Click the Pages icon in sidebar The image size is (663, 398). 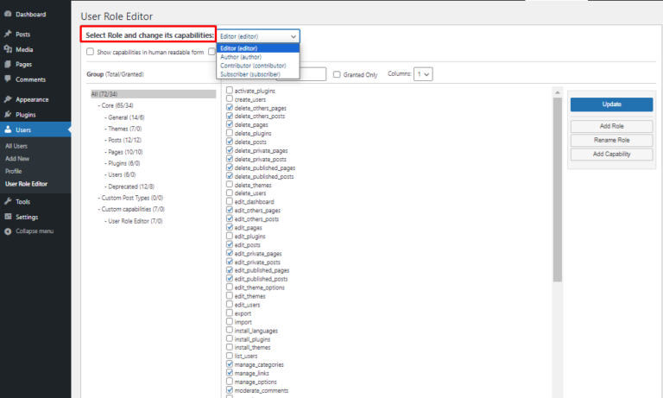8,64
